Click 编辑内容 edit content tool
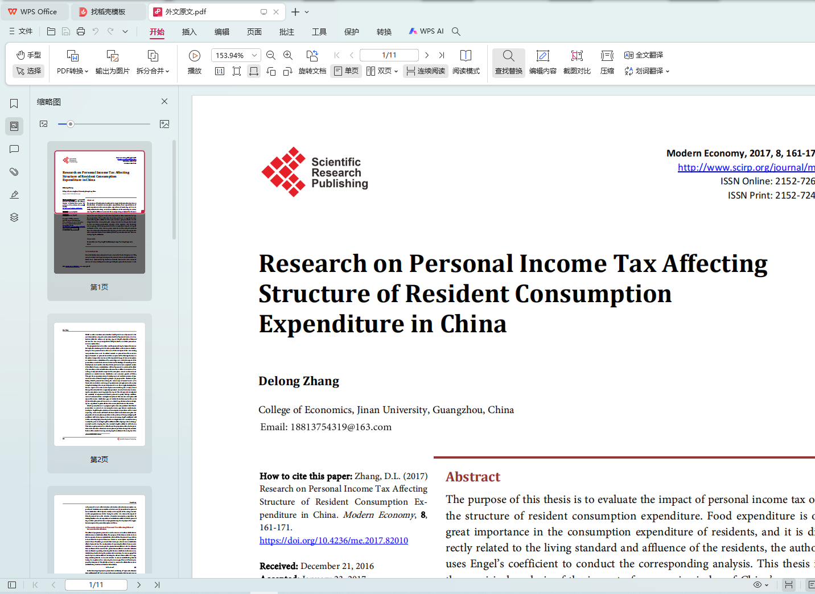 [543, 61]
